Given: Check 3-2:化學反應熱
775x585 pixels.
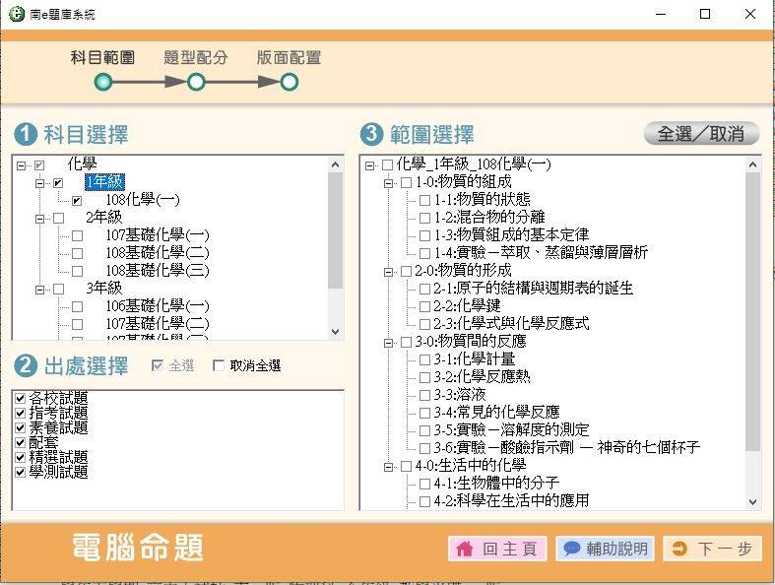Looking at the screenshot, I should [x=424, y=378].
